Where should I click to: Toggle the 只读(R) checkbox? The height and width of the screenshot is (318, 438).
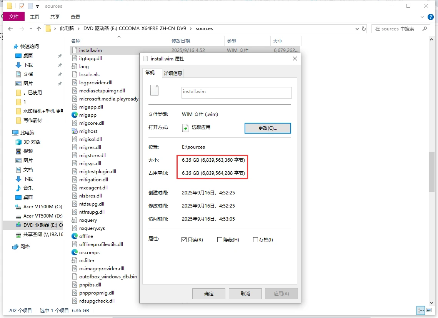tap(184, 239)
